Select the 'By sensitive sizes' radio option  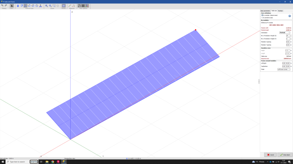(262, 17)
